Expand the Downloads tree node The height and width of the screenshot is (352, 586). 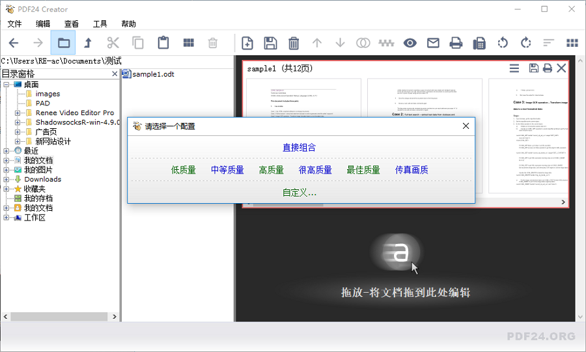(x=7, y=180)
